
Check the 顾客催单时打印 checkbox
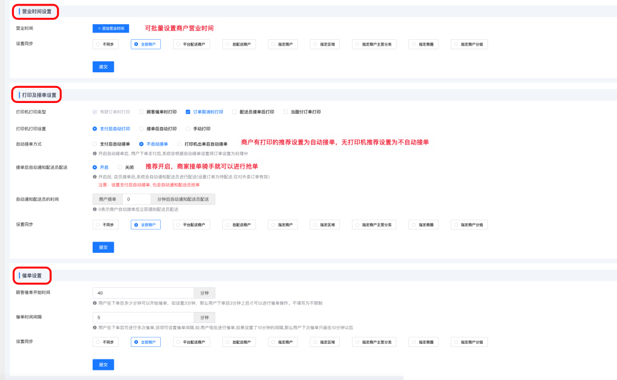point(141,112)
